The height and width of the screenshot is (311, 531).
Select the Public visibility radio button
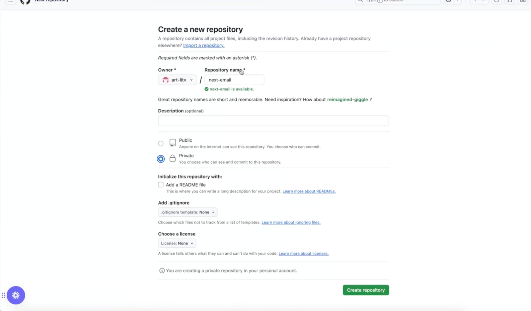161,143
